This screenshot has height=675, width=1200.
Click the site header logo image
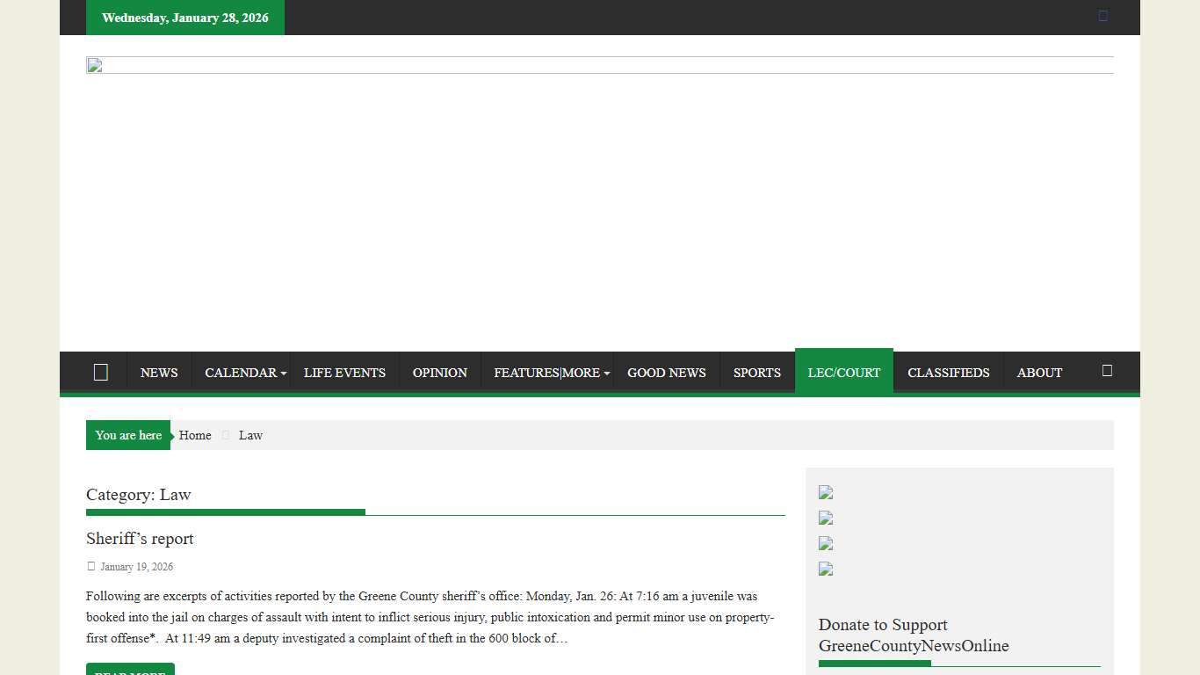(x=599, y=66)
